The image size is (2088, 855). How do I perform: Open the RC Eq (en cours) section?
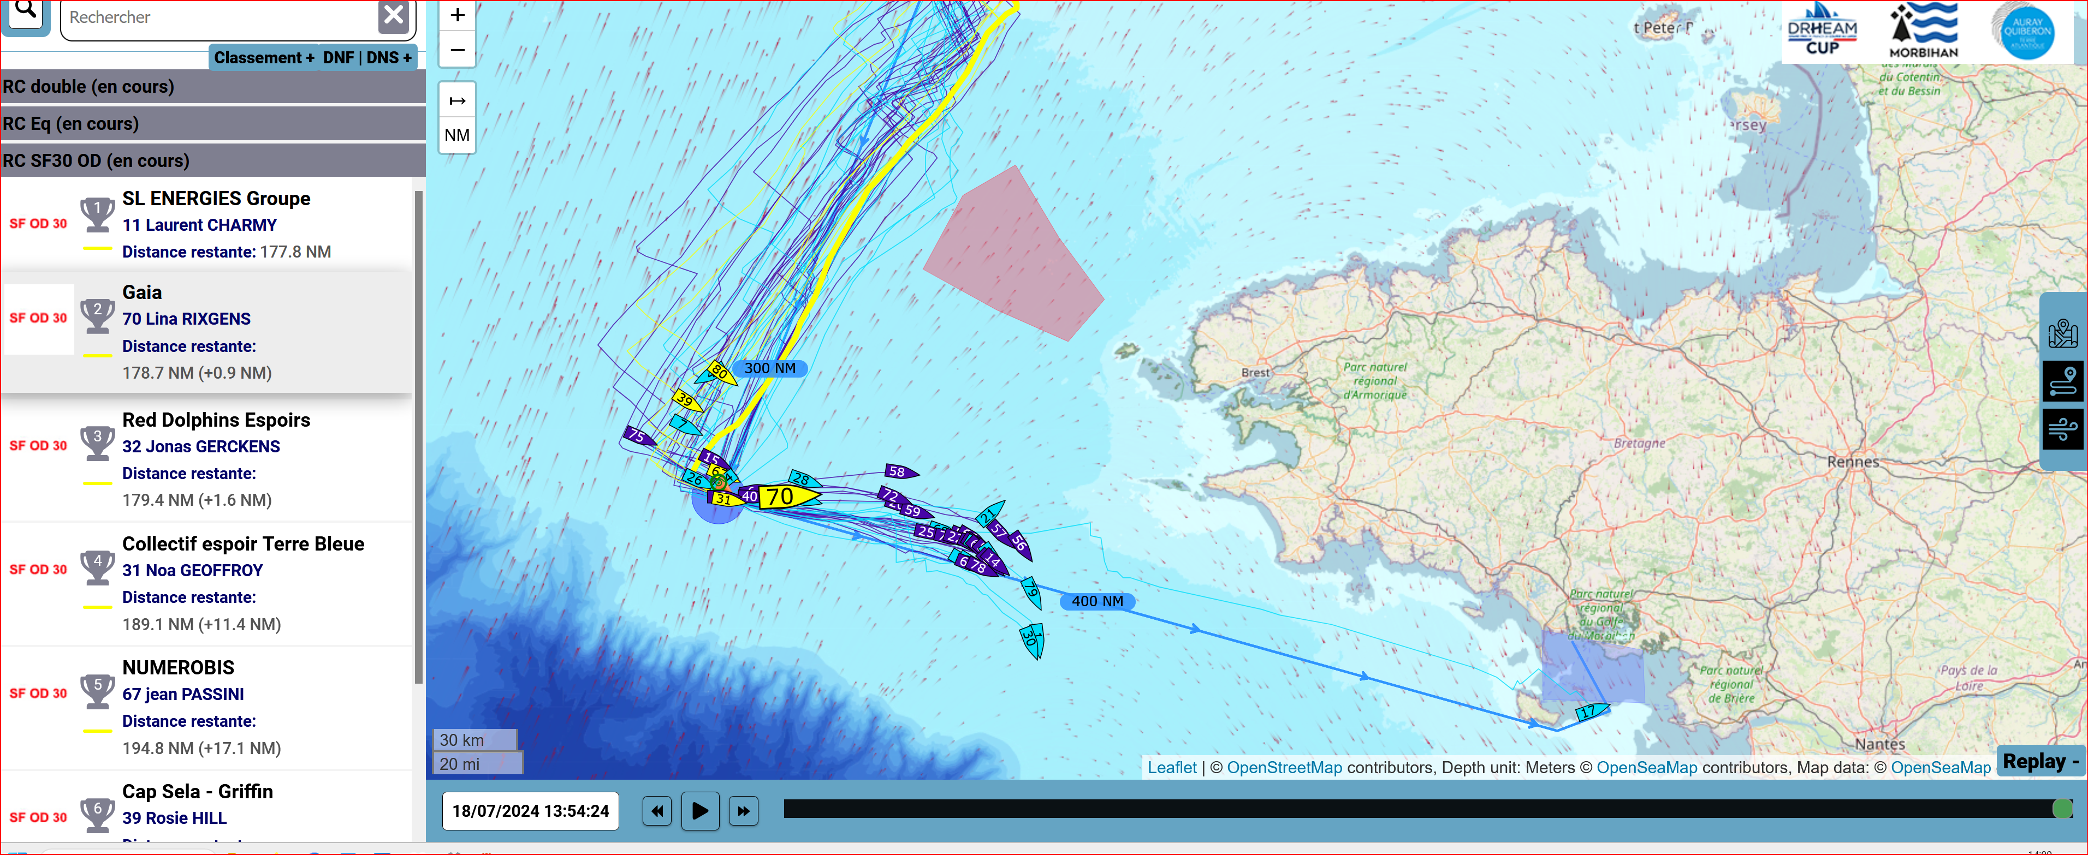(x=212, y=123)
